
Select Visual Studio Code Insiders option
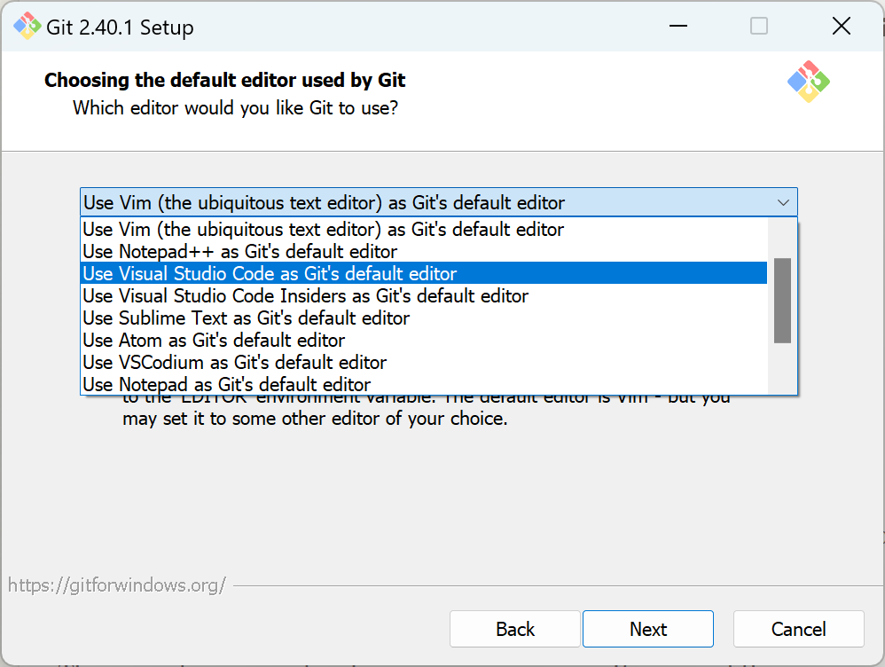424,296
